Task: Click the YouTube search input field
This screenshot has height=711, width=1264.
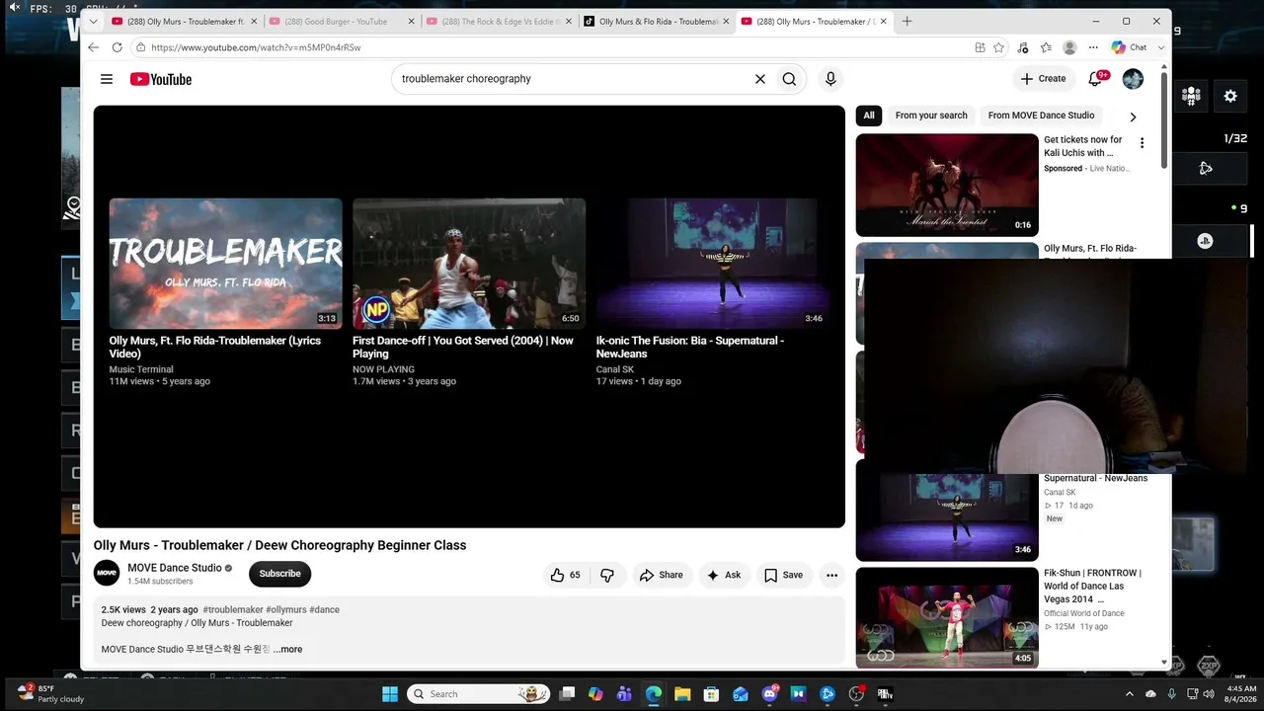Action: (573, 79)
